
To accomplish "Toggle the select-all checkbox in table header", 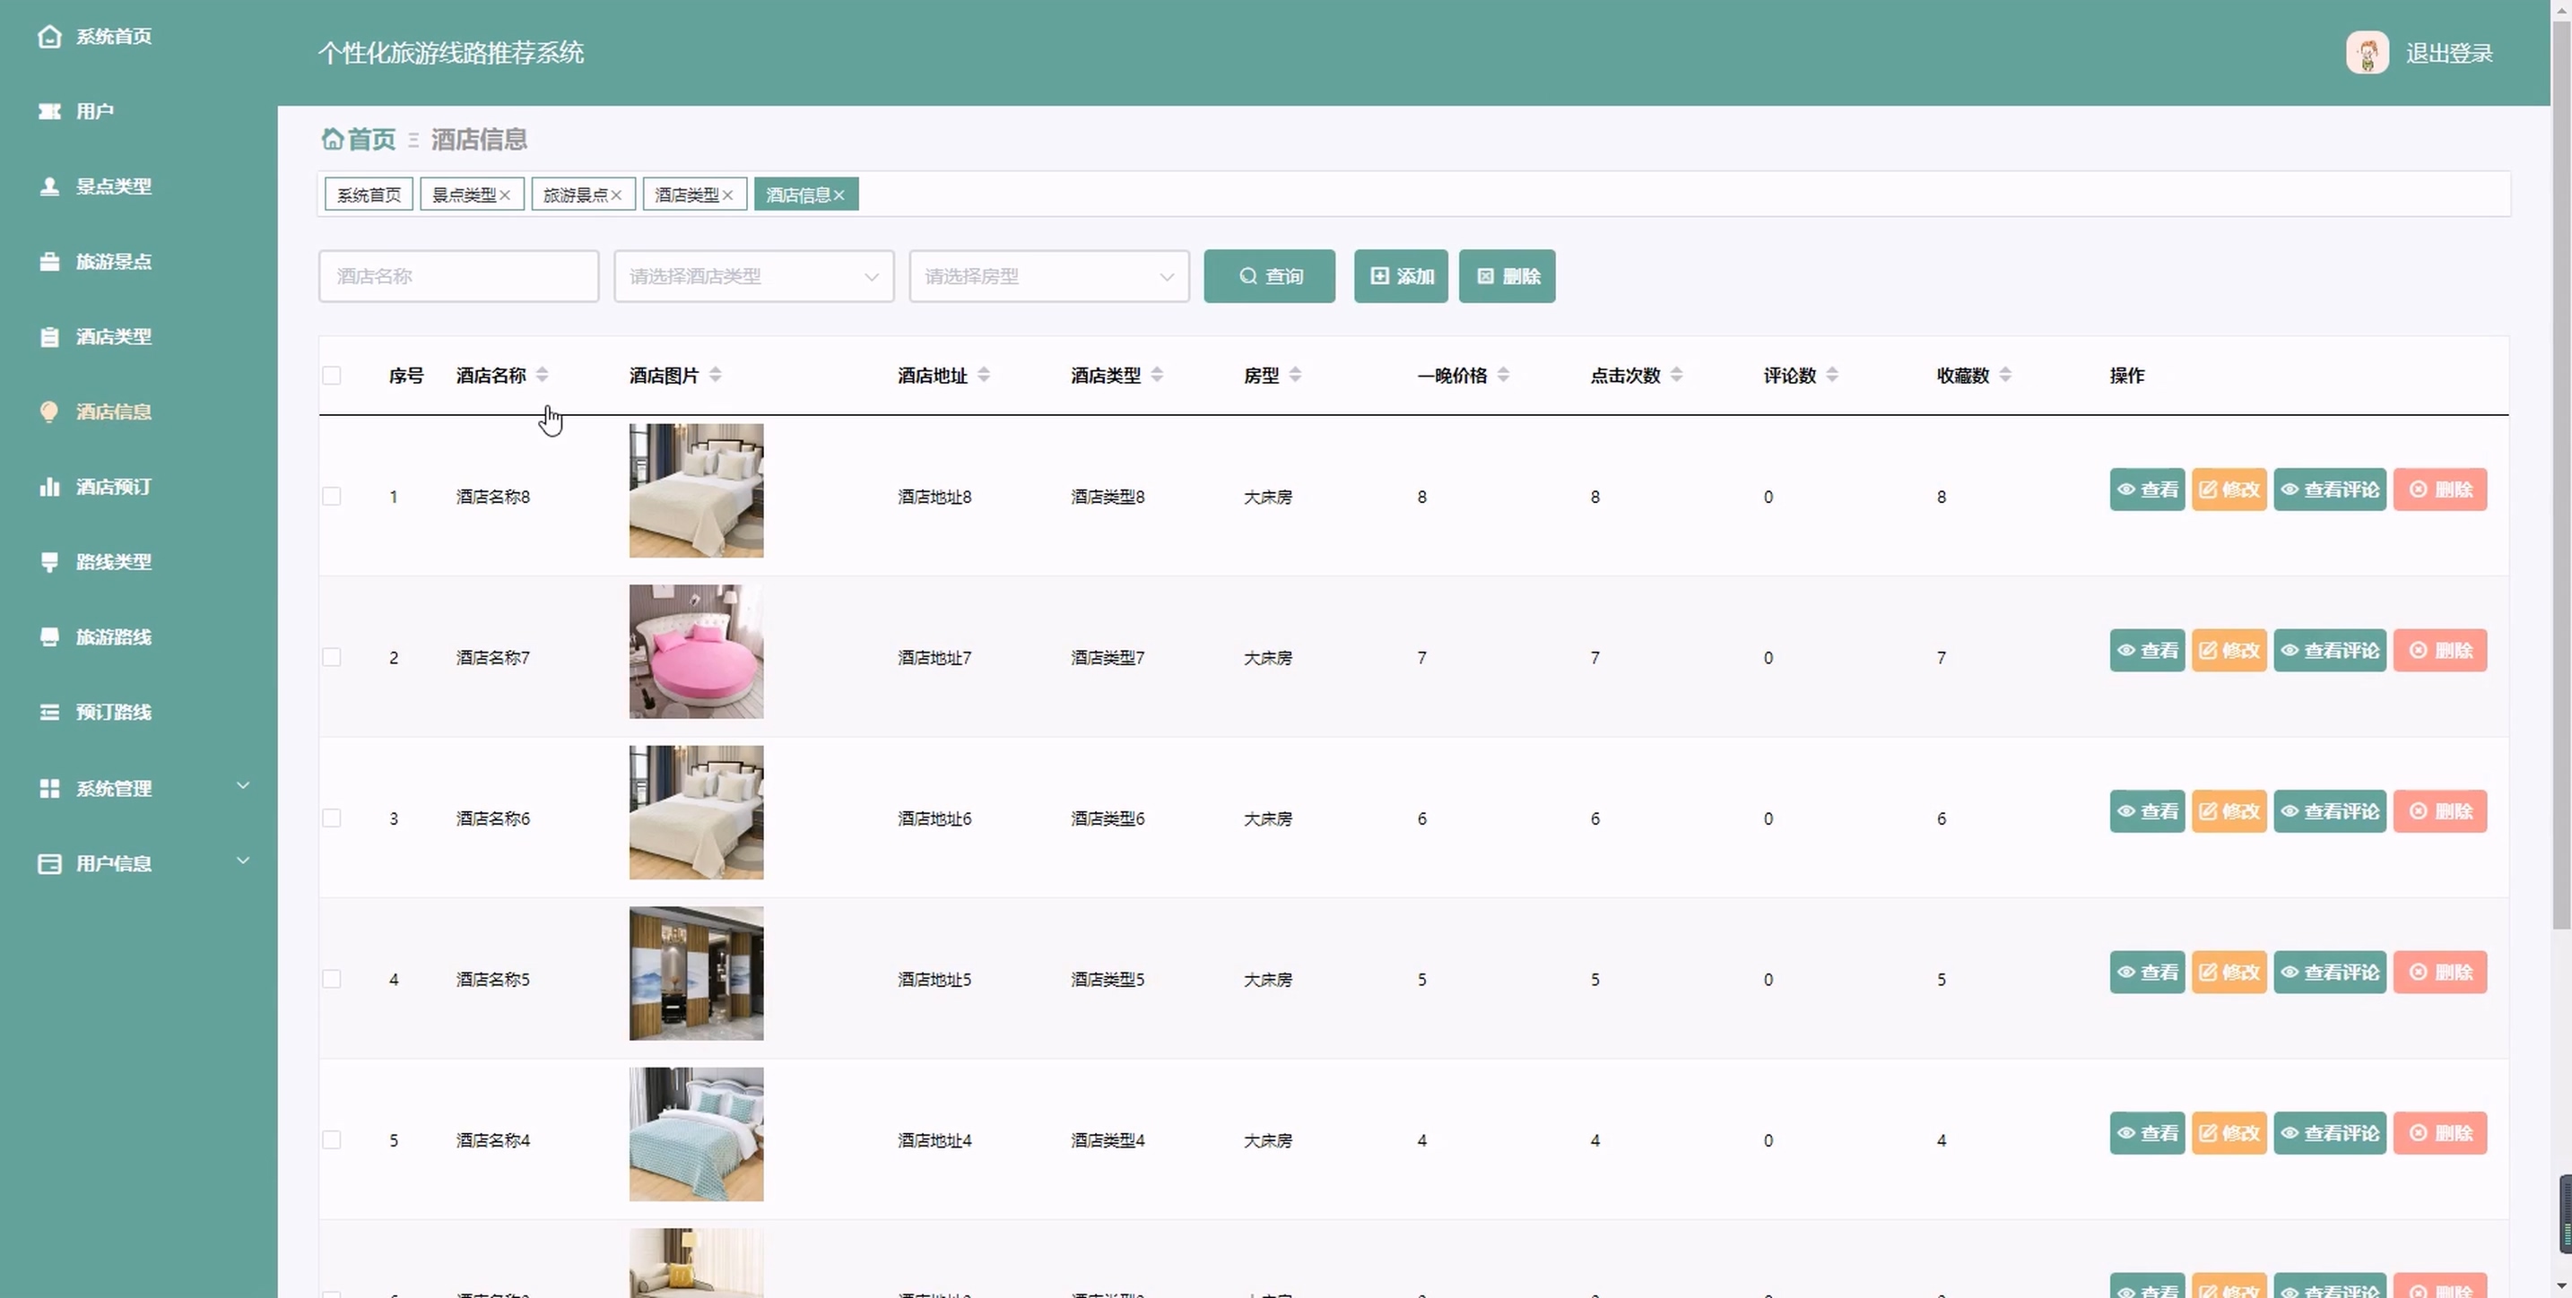I will click(332, 376).
